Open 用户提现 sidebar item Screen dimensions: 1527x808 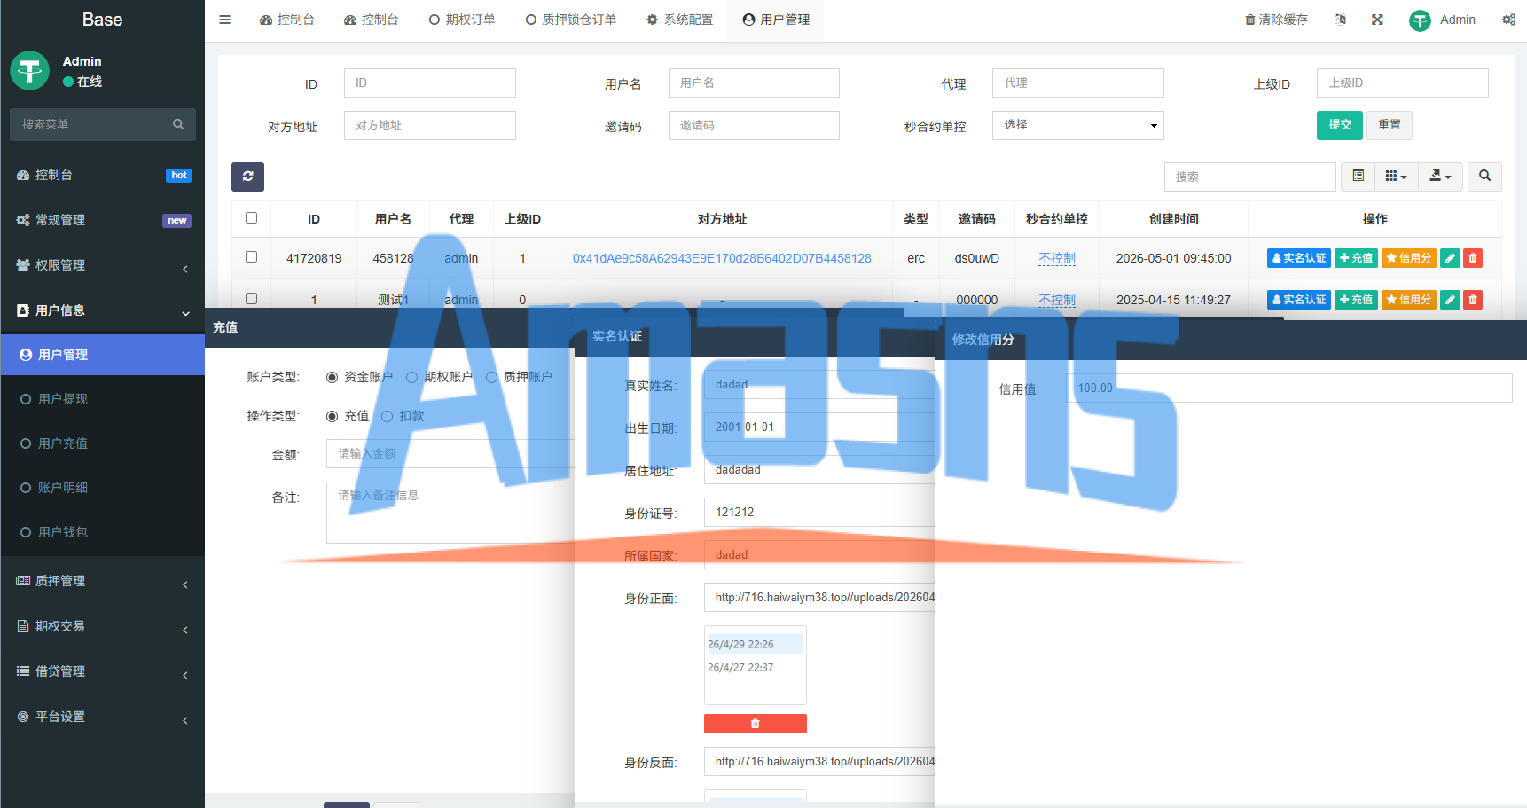tap(103, 399)
